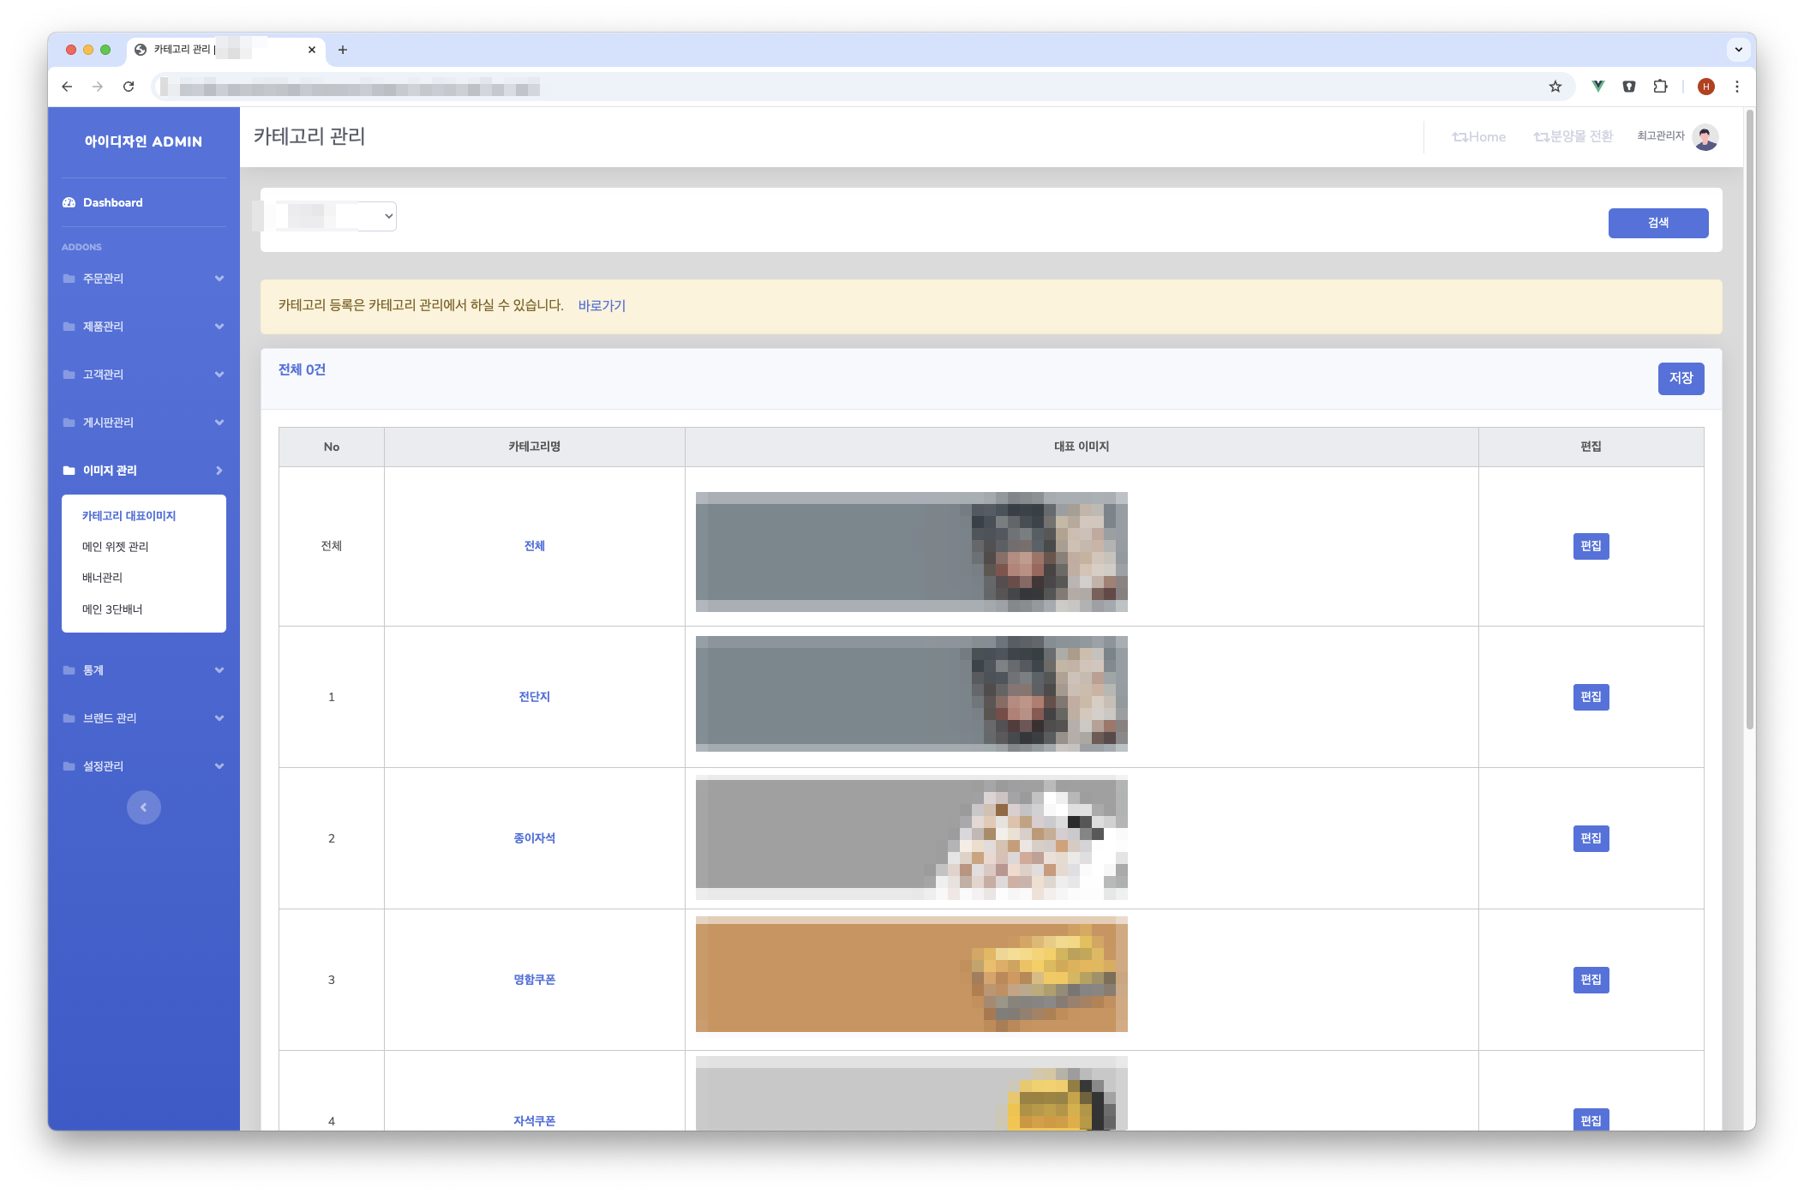Click the 카테고리명 column header
This screenshot has height=1194, width=1804.
point(535,447)
